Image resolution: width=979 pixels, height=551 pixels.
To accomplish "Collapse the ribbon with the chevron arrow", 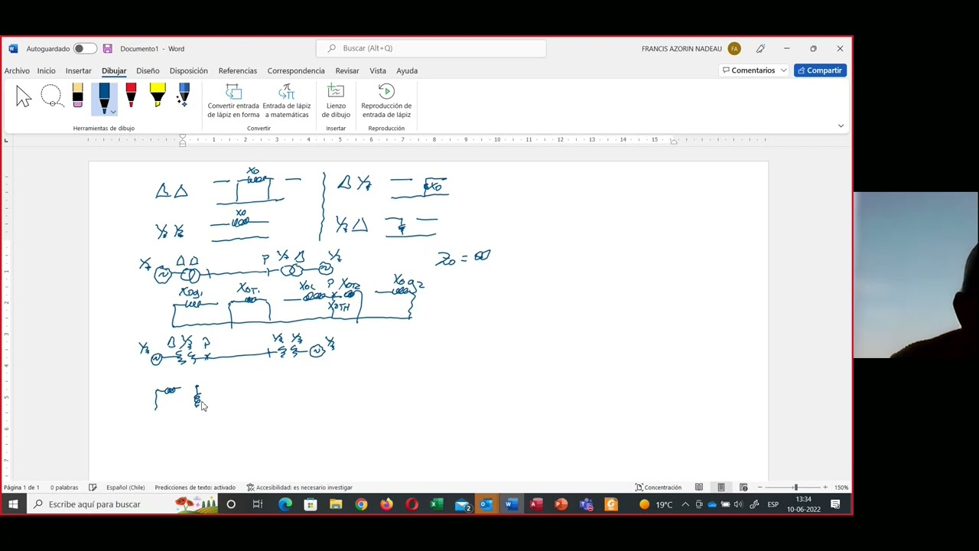I will pyautogui.click(x=841, y=126).
